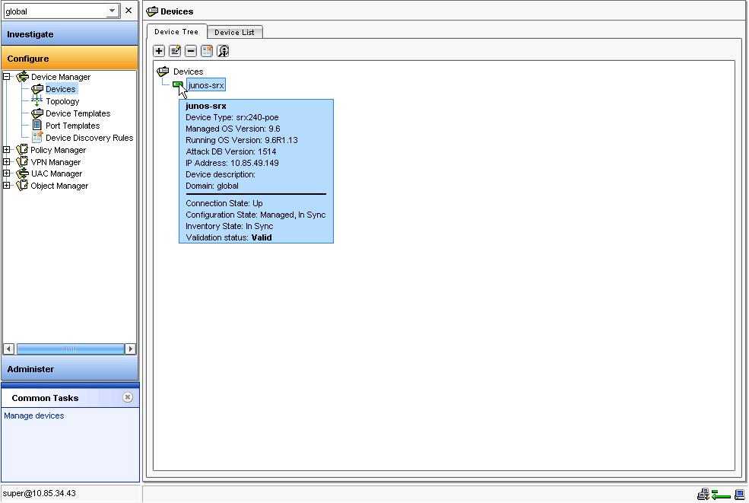Click the device template toolbar icon
The height and width of the screenshot is (503, 749).
click(207, 51)
